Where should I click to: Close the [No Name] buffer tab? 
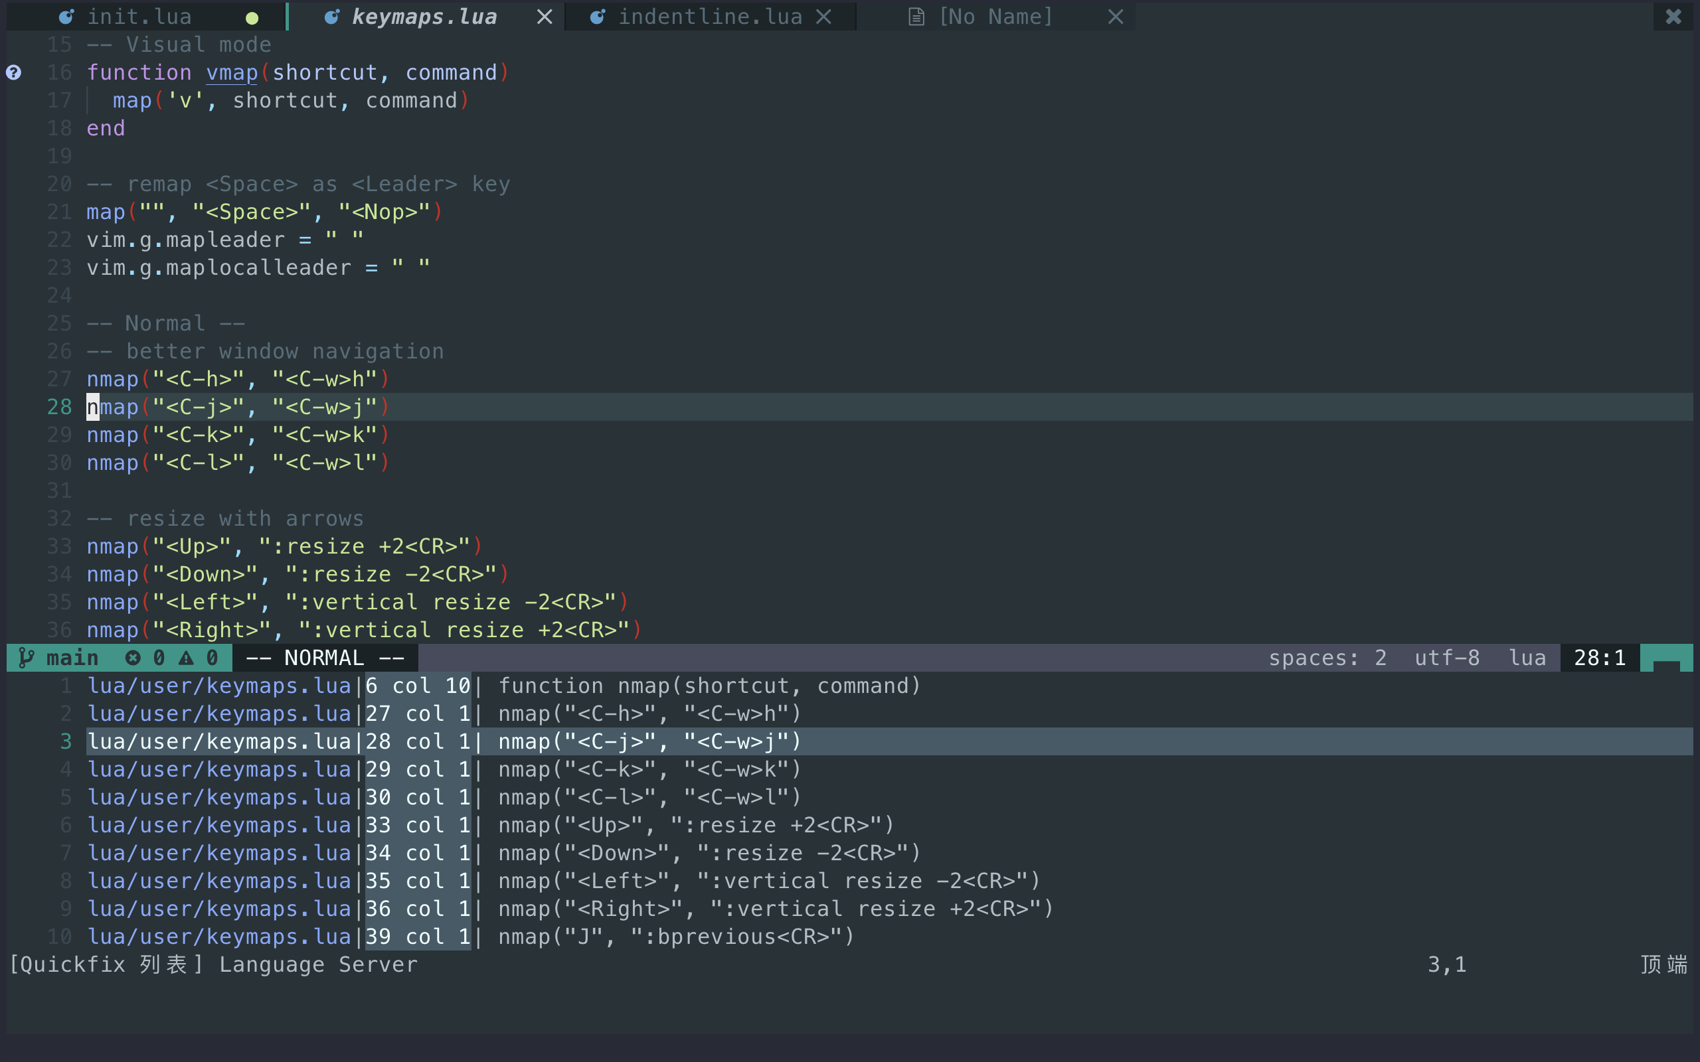coord(1116,17)
